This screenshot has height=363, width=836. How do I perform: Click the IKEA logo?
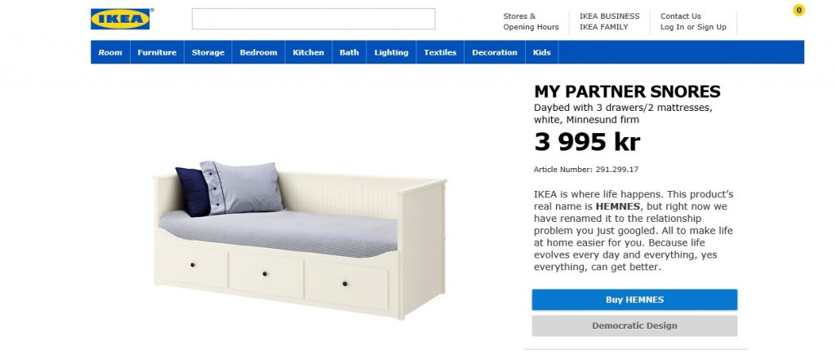click(x=120, y=19)
